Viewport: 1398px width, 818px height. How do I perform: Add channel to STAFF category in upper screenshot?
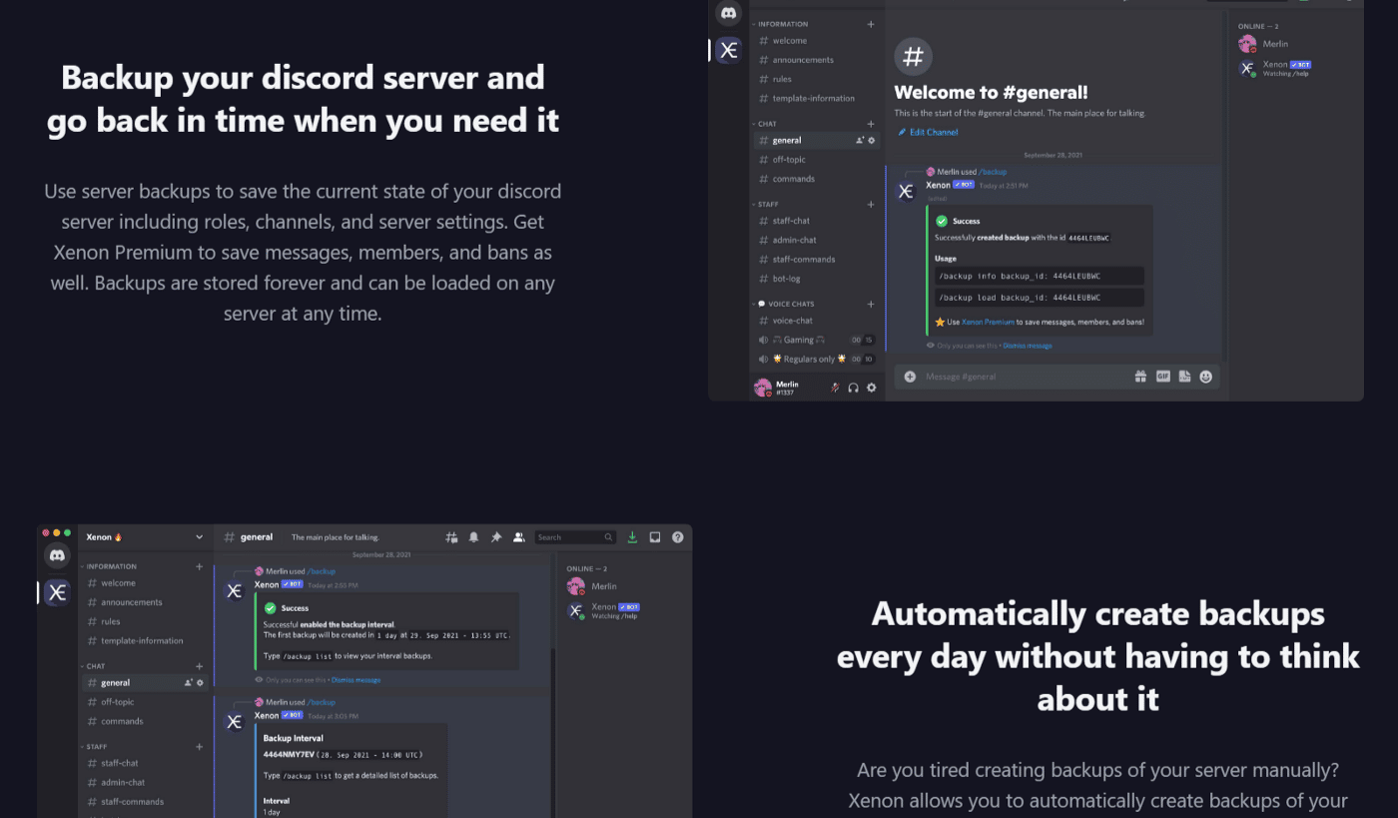pos(871,204)
